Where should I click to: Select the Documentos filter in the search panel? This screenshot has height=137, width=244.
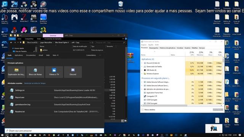[x=31, y=55]
